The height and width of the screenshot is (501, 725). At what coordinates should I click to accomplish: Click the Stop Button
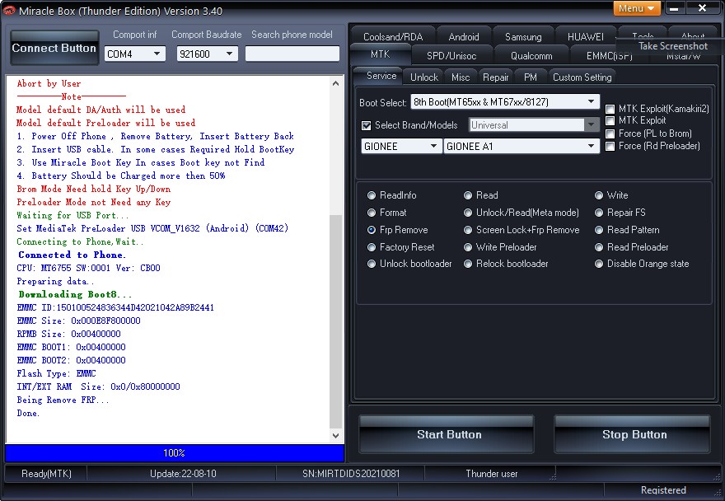(633, 434)
